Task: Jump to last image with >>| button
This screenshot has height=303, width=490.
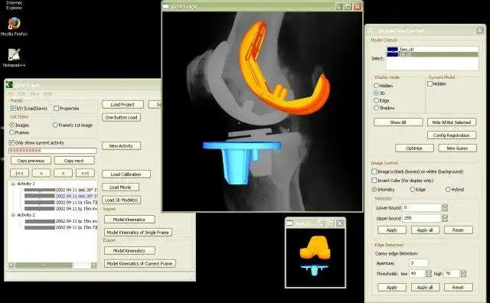Action: [85, 173]
